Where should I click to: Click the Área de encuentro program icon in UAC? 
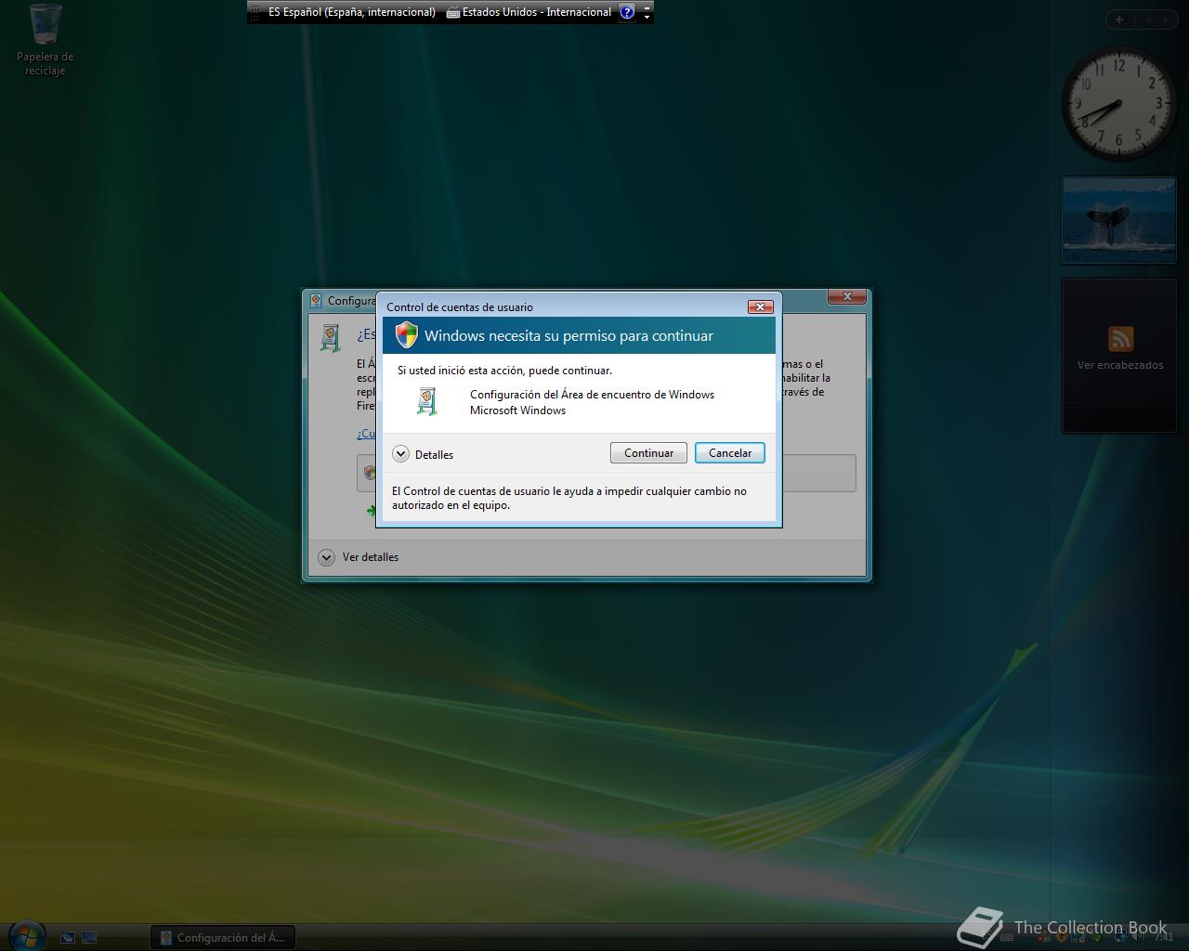(x=426, y=401)
